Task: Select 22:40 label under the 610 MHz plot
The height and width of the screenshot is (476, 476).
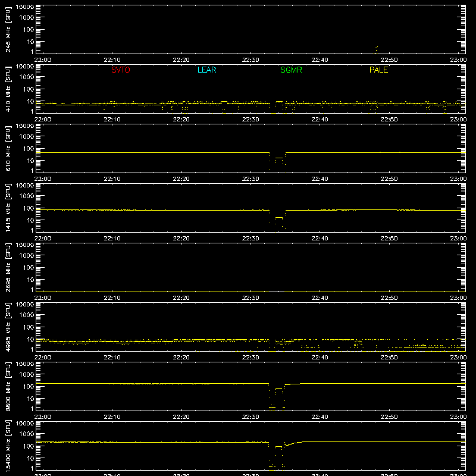Action: pos(320,179)
